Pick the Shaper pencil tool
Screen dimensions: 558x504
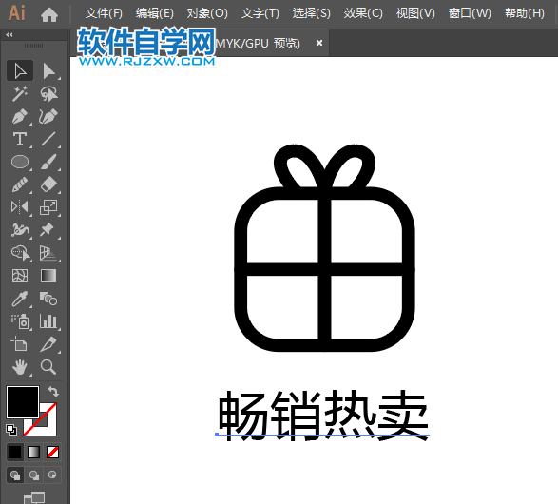20,184
